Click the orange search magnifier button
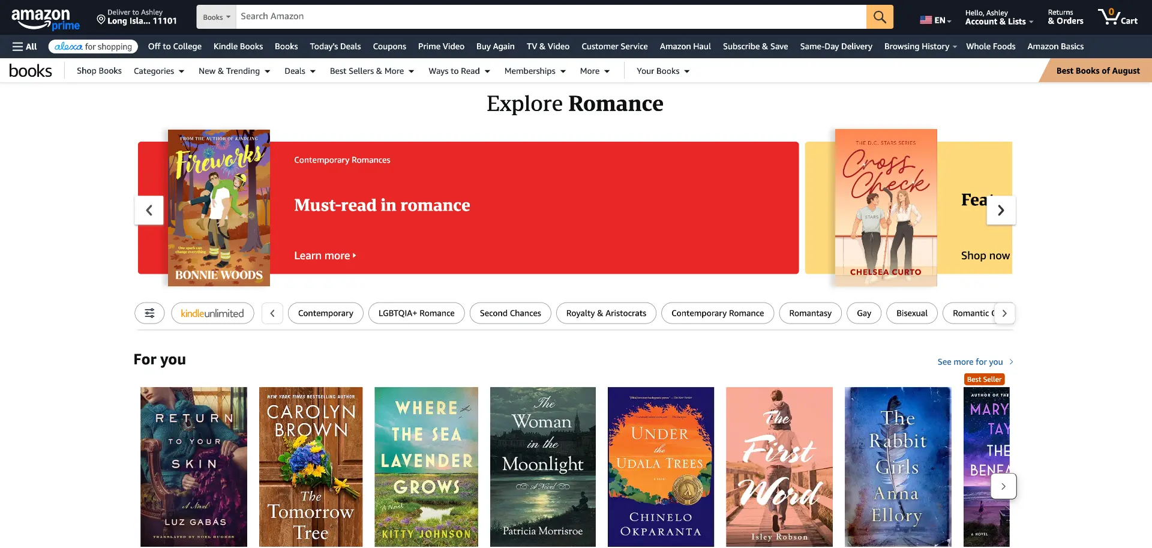This screenshot has height=548, width=1152. point(880,17)
